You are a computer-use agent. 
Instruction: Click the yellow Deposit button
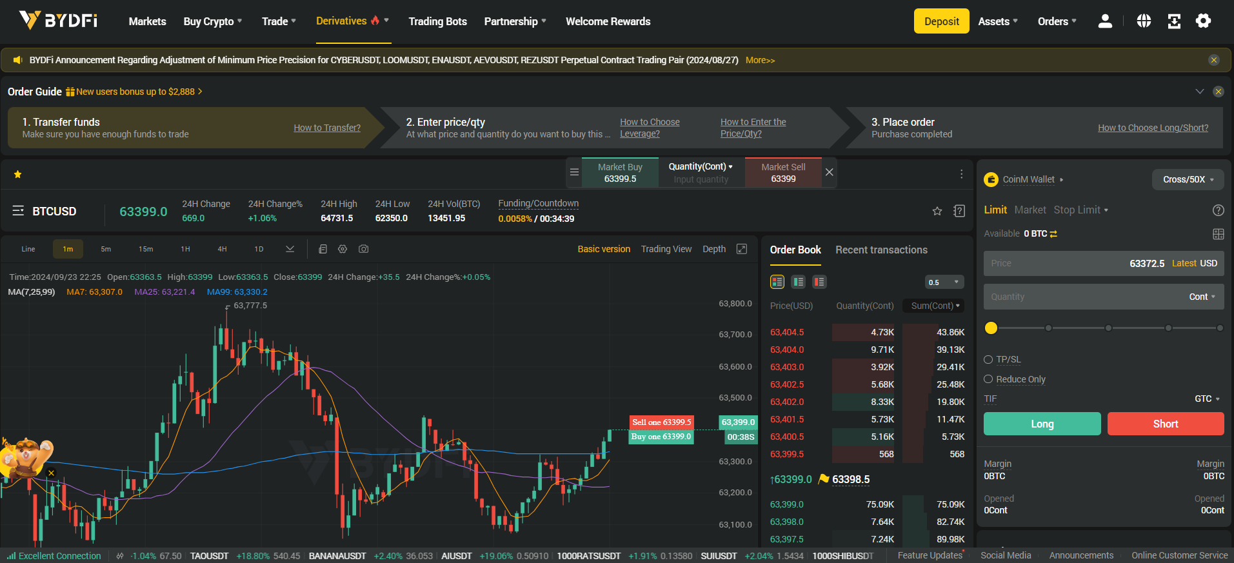941,21
